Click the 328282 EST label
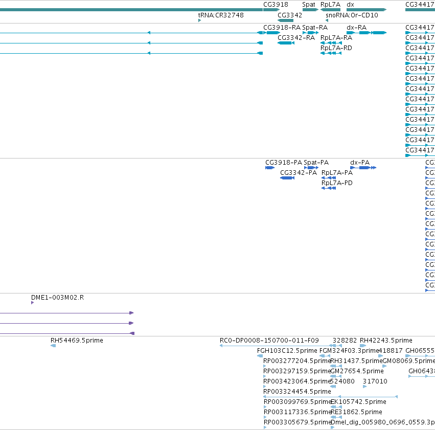Viewport: 435px width, 430px height. click(x=345, y=341)
